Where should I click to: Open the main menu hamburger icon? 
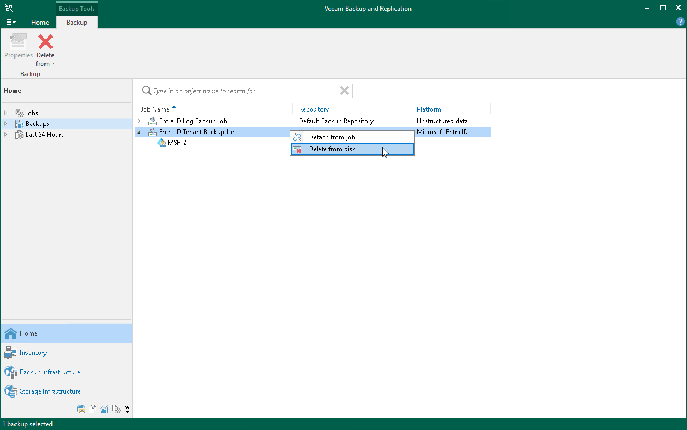click(11, 23)
